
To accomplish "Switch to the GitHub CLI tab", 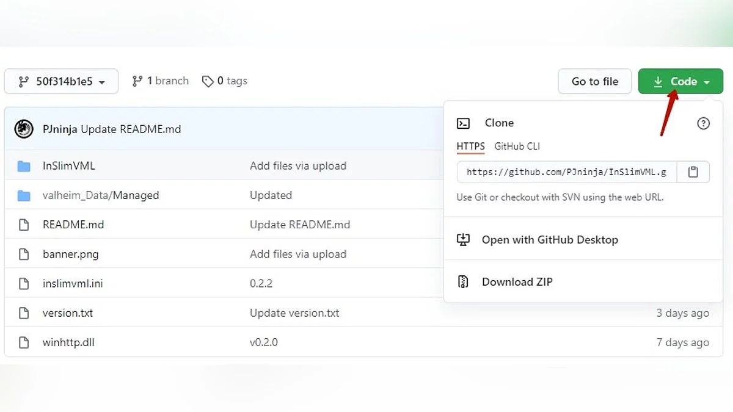I will click(x=517, y=146).
